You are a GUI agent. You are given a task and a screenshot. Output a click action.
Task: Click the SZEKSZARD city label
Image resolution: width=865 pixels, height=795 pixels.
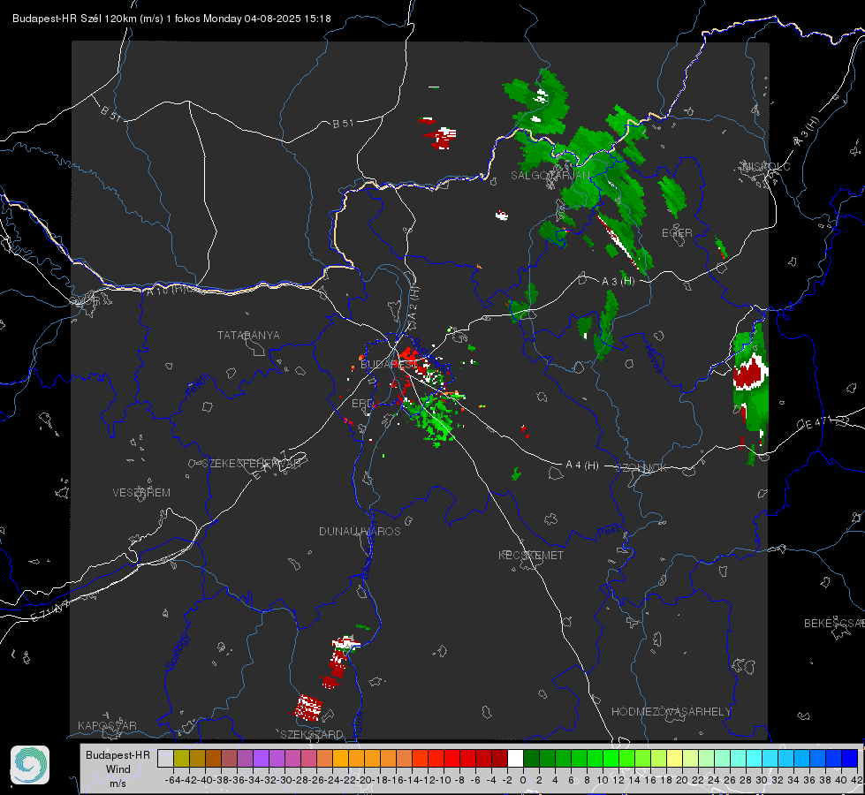coord(312,734)
